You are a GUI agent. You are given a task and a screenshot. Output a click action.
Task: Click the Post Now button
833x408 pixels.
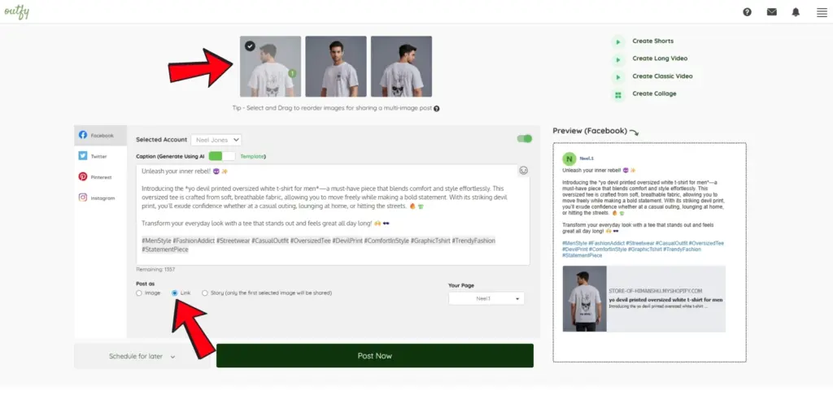click(374, 355)
